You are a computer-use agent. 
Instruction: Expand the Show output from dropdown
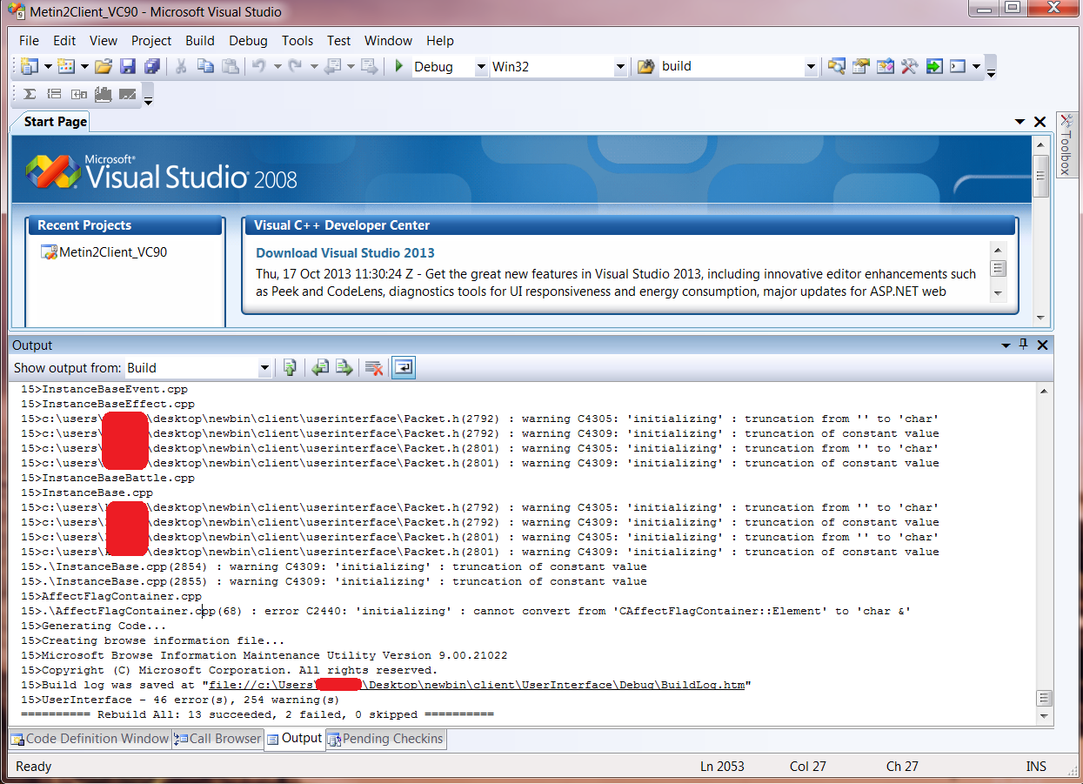point(264,367)
